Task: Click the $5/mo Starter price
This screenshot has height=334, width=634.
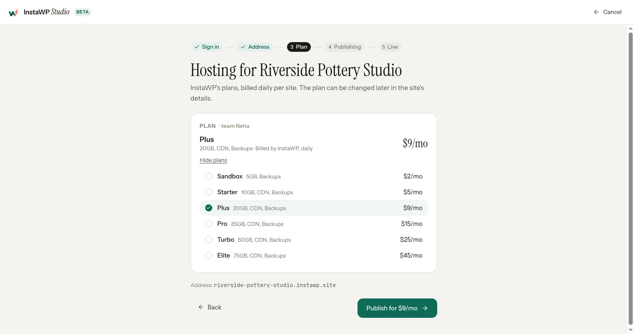Action: 413,192
